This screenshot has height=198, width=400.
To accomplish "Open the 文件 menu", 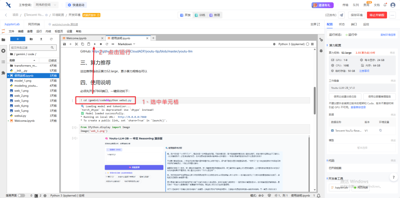I will [11, 31].
